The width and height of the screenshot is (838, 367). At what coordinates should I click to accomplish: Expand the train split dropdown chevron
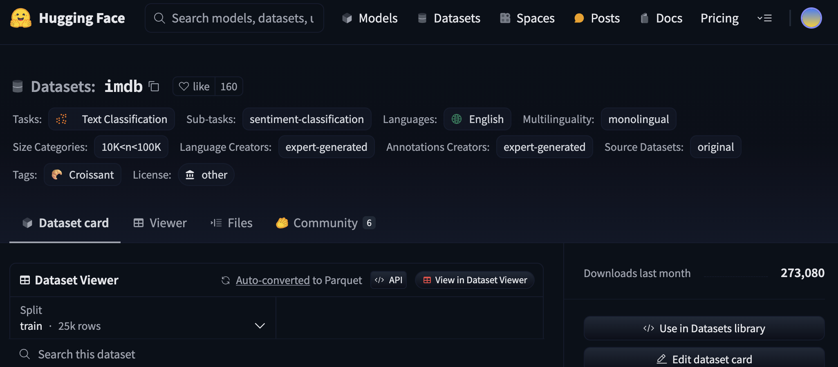(x=260, y=326)
